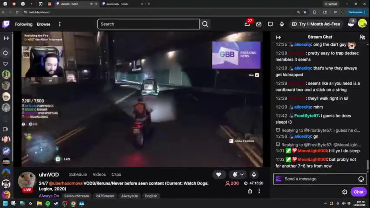Focus the Twitch Search field
Image resolution: width=370 pixels, height=208 pixels.
click(148, 24)
